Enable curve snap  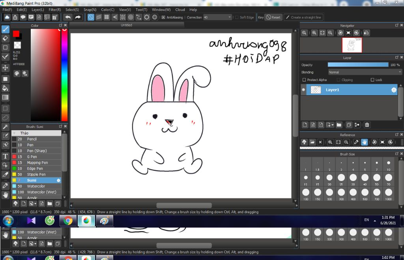(x=138, y=17)
